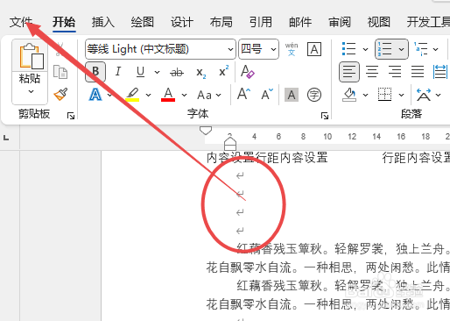Toggle underline formatting

(140, 72)
